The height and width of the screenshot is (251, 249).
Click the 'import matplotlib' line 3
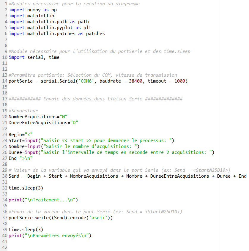coord(31,16)
